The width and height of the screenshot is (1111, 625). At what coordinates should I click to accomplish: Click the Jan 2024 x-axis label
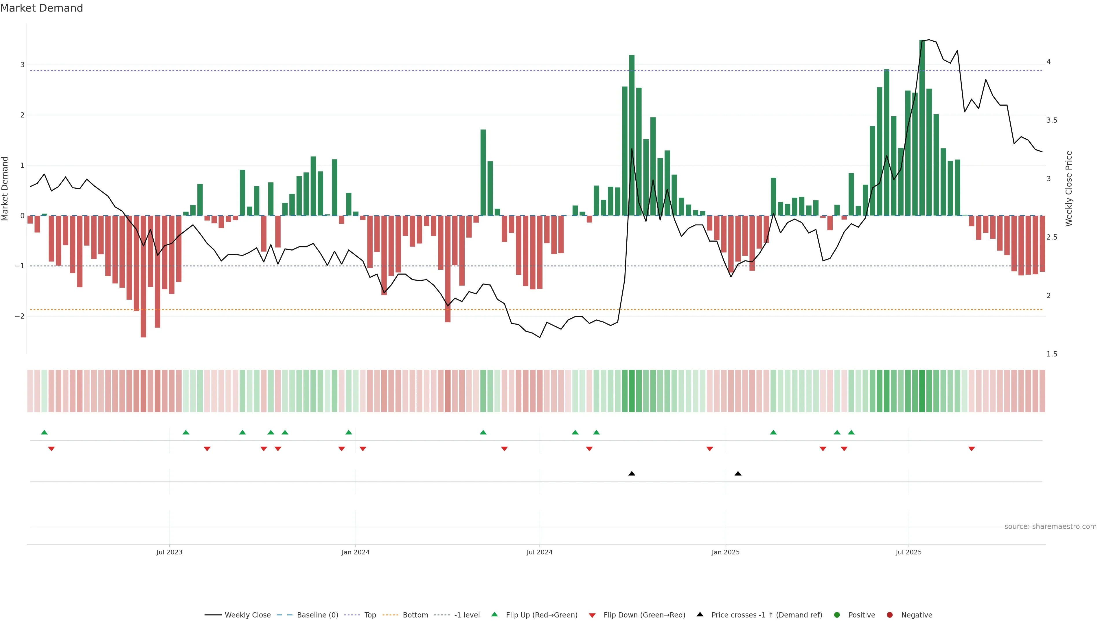(x=355, y=552)
